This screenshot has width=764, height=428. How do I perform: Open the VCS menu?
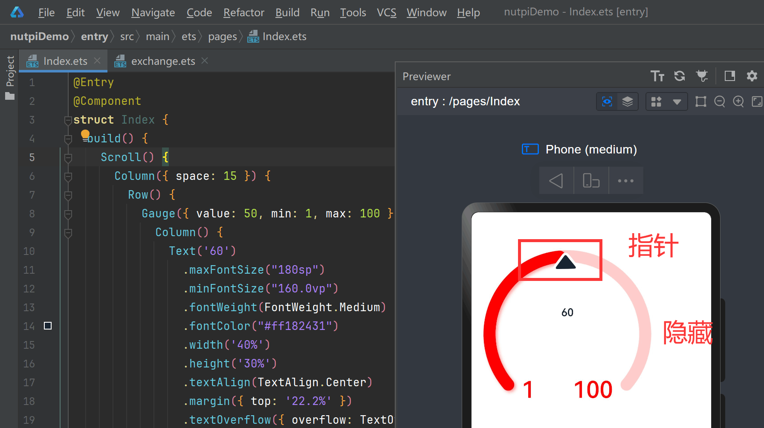point(387,12)
